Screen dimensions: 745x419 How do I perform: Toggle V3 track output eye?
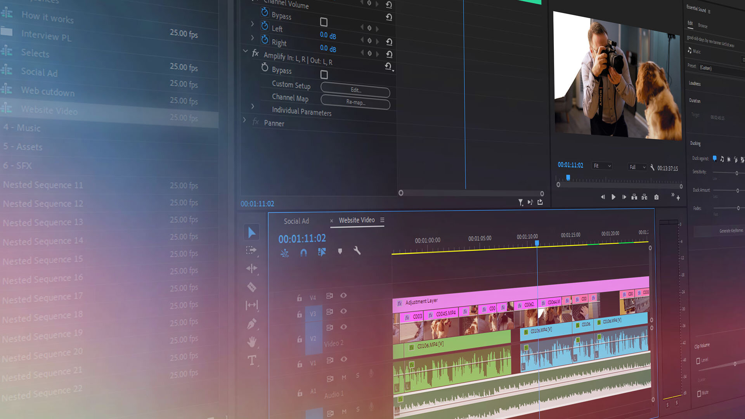[x=343, y=311]
